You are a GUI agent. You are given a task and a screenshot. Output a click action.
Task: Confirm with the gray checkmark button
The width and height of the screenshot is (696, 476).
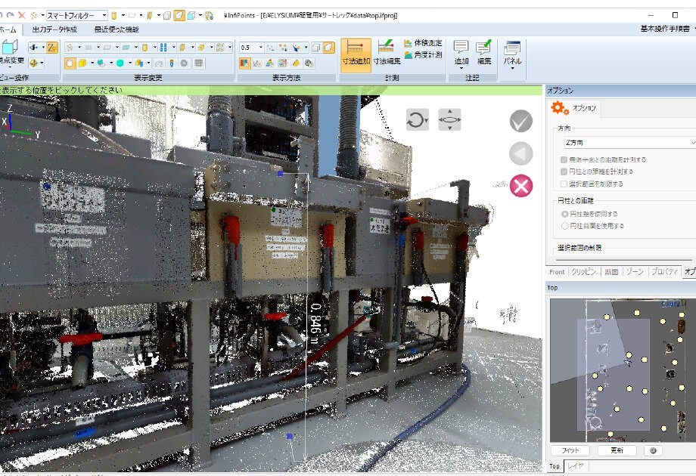click(520, 121)
